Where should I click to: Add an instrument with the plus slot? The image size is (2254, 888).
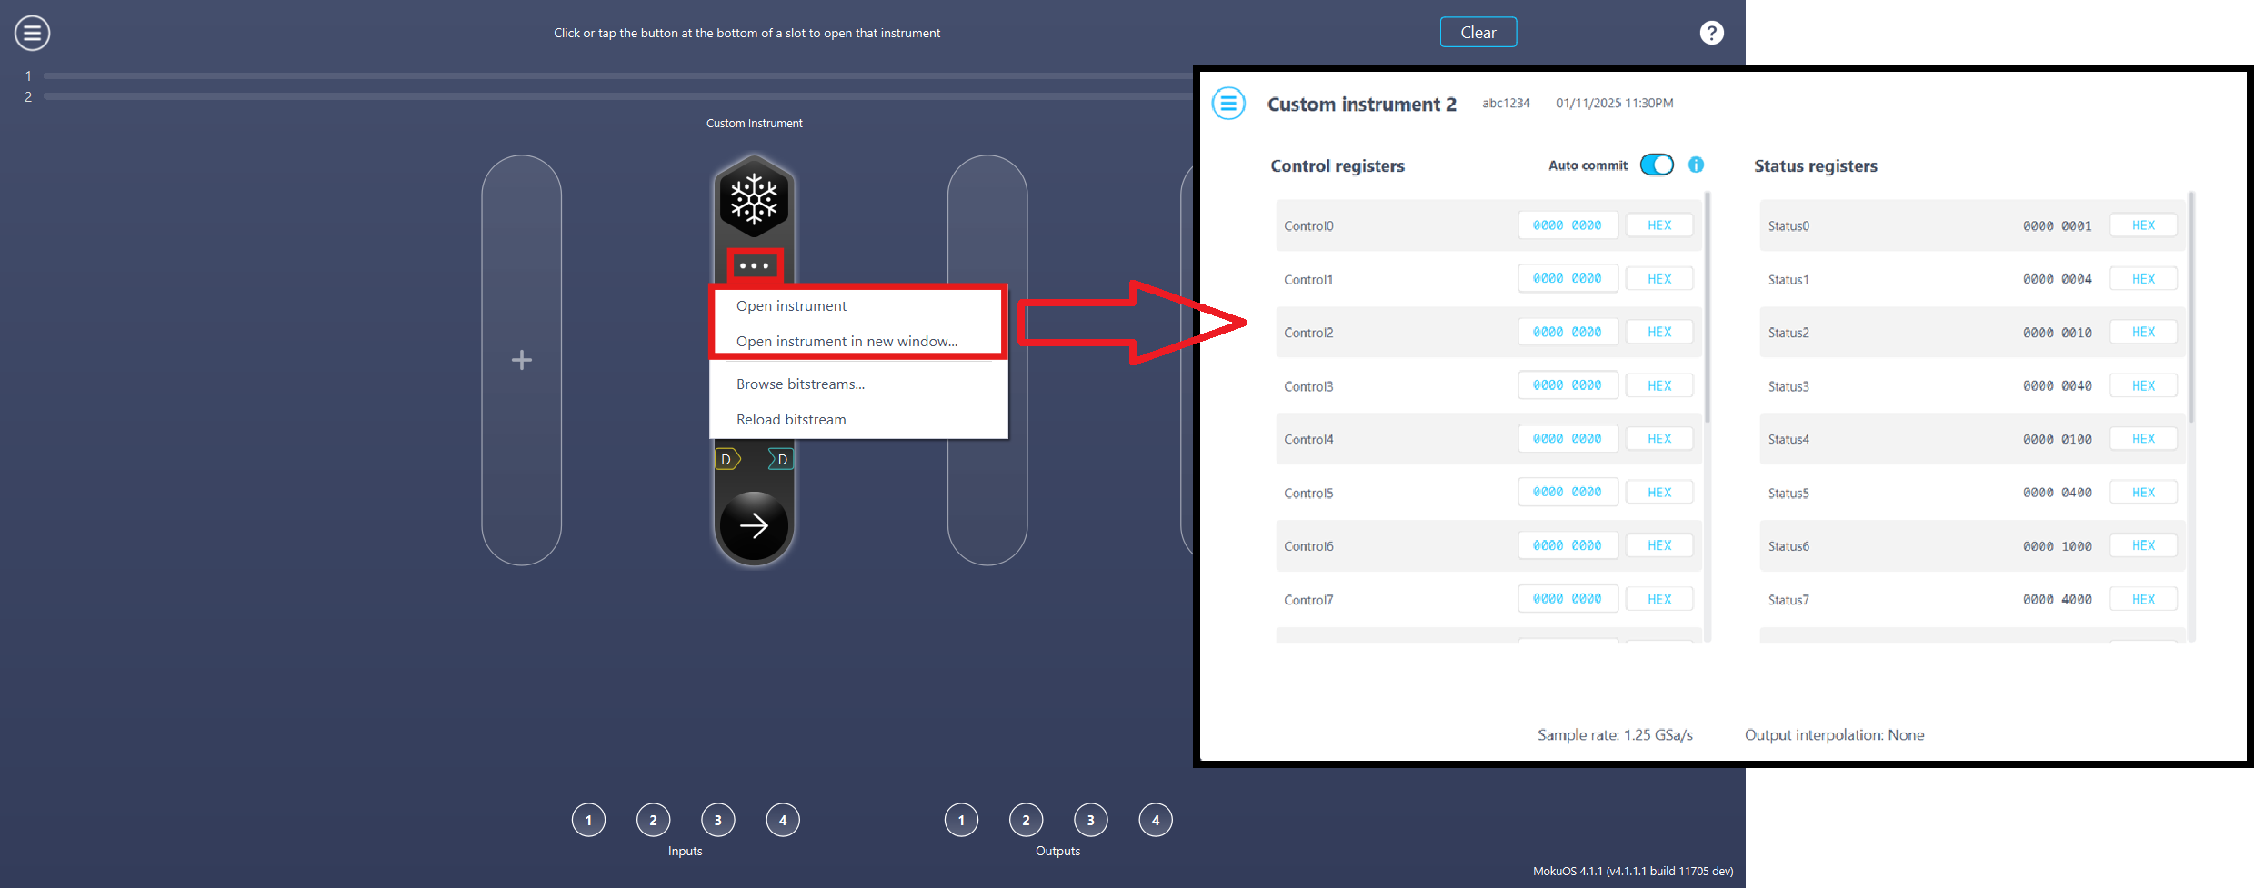[x=521, y=360]
